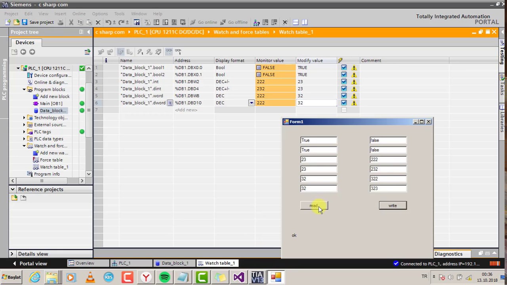
Task: Click the Diagnostics panel button
Action: [448, 254]
